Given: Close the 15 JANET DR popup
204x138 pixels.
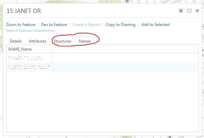Looking at the screenshot, I should 197,11.
